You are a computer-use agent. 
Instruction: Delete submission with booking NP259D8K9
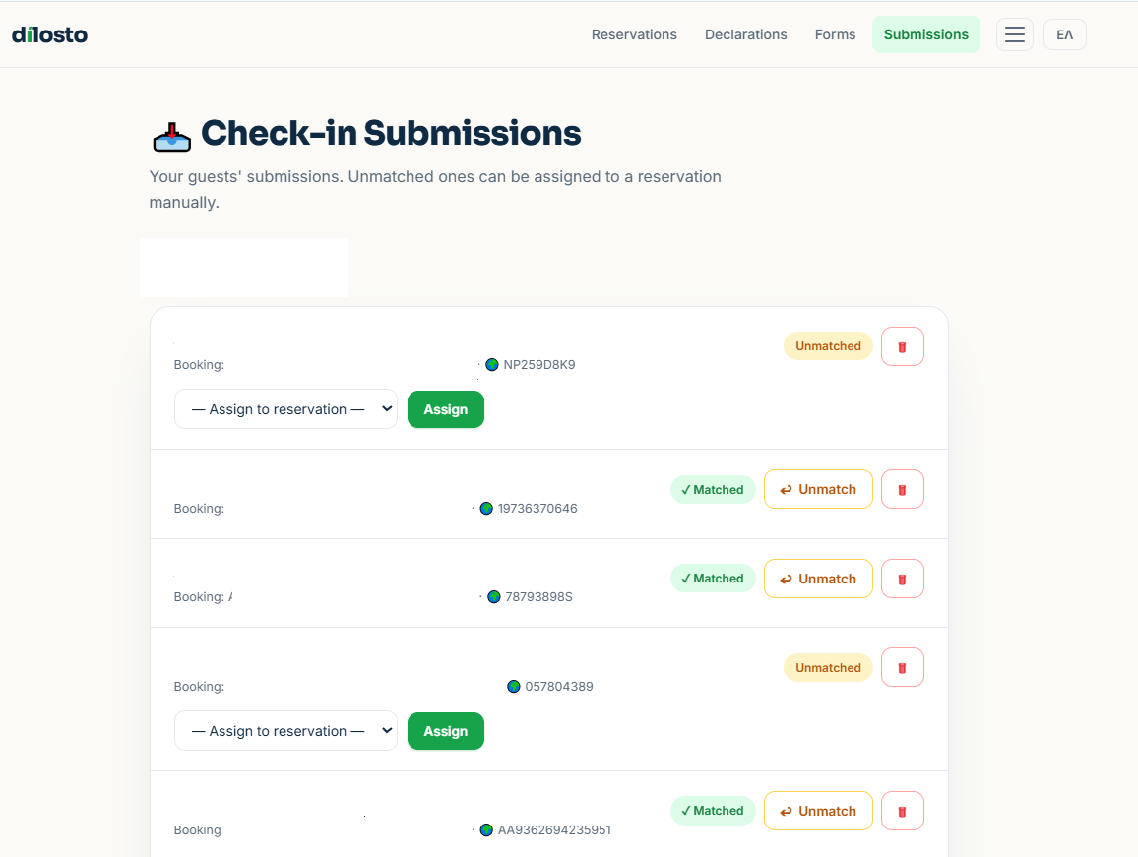point(902,347)
